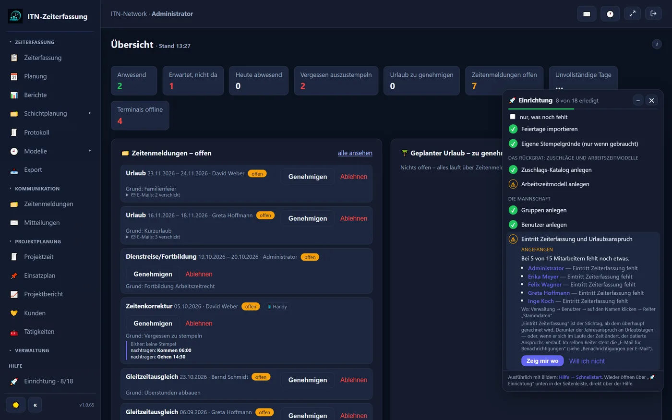Image resolution: width=672 pixels, height=420 pixels.
Task: Click green check beside Feiertage importieren
Action: [513, 129]
